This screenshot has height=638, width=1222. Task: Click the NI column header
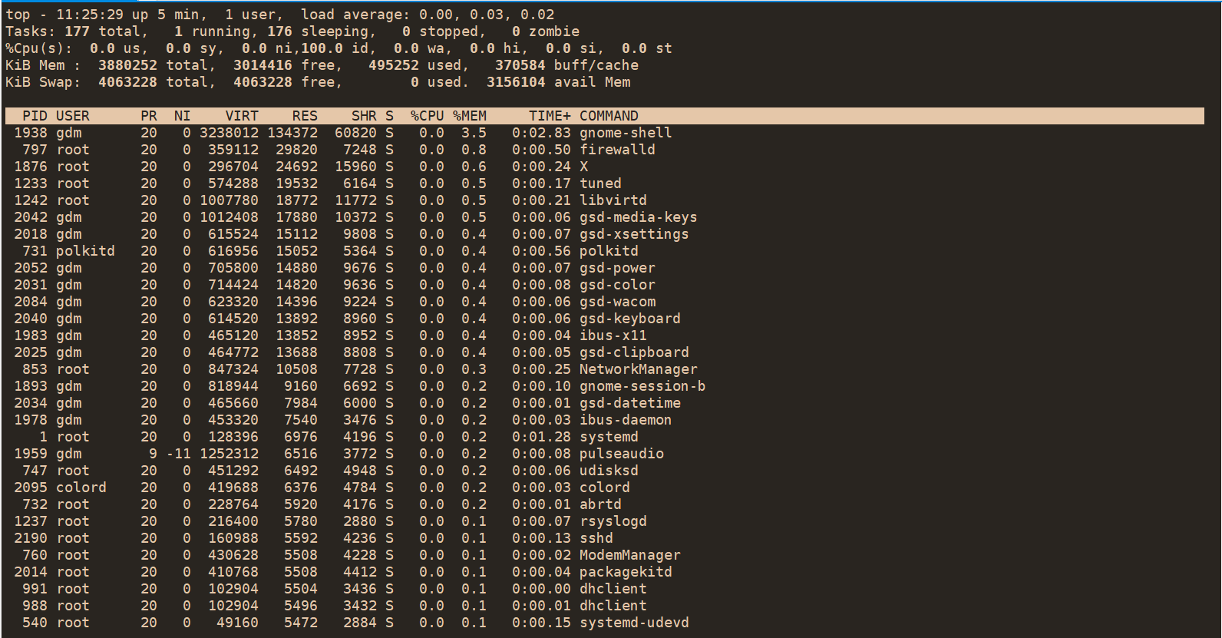click(182, 116)
